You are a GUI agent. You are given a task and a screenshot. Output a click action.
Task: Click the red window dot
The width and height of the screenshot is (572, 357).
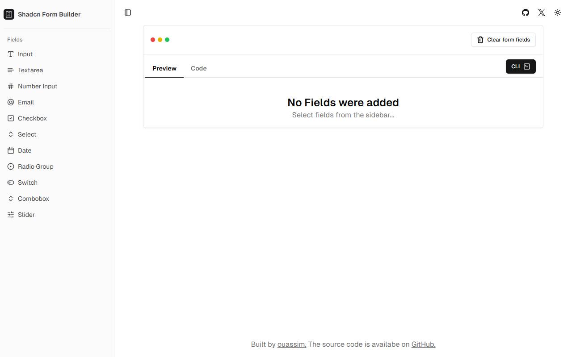click(x=153, y=40)
